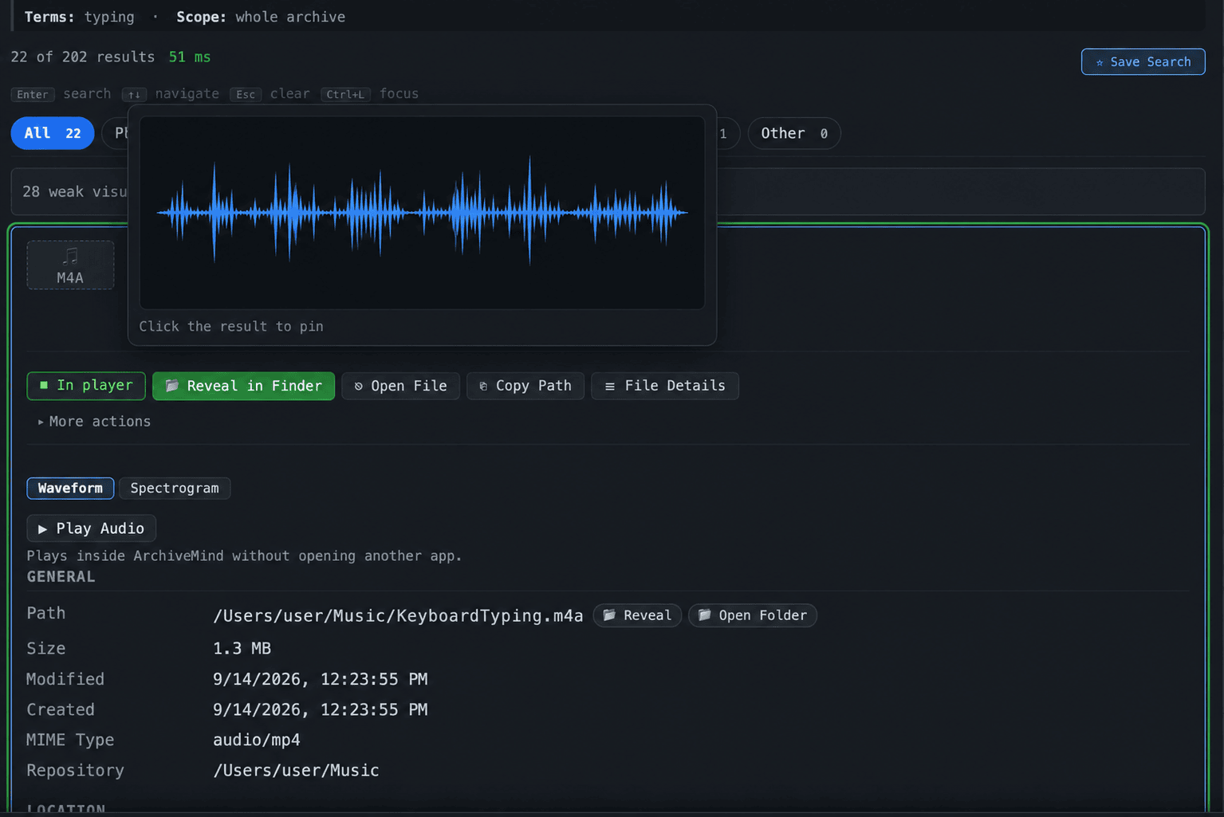
Task: Click the green square icon in In player
Action: pos(44,385)
